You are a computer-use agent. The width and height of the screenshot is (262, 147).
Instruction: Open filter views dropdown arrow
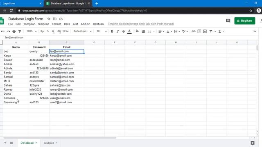point(215,31)
